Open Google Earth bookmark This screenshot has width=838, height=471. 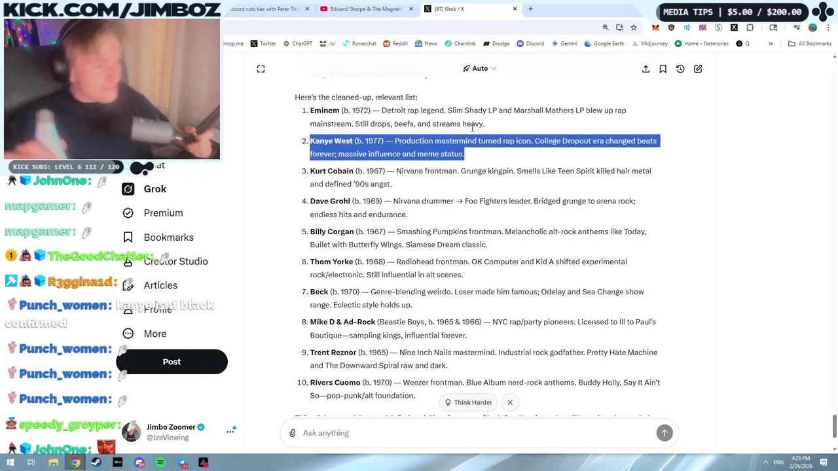pyautogui.click(x=604, y=44)
